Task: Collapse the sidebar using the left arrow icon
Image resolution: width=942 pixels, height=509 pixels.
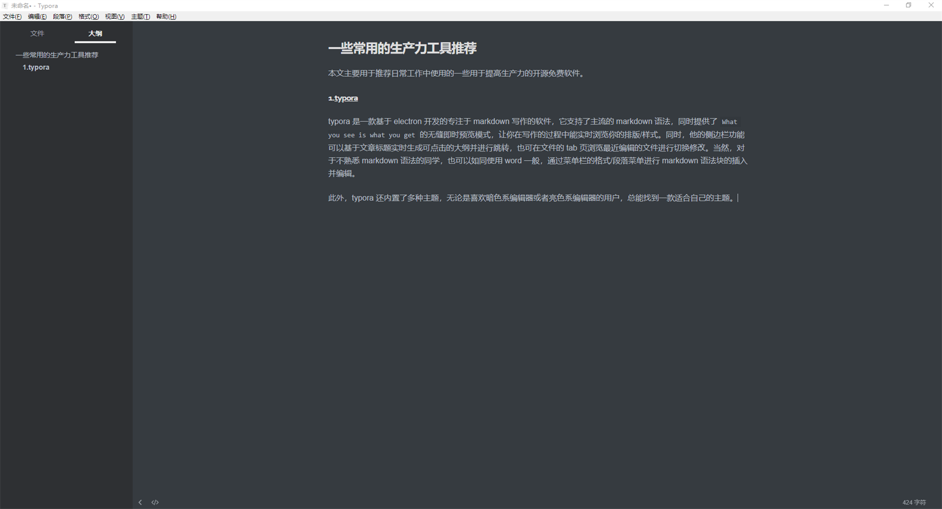Action: [140, 502]
